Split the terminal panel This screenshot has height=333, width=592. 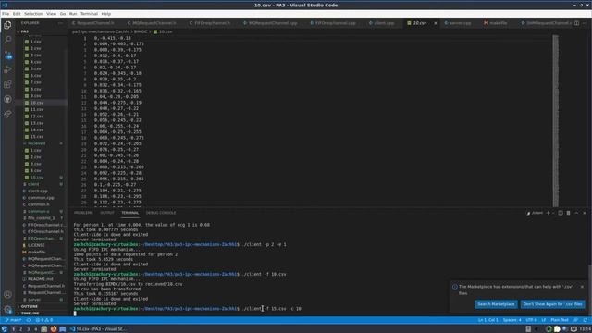click(x=561, y=213)
